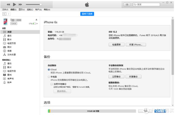
Task: Skip forward with the fast-forward button
Action: pos(20,4)
